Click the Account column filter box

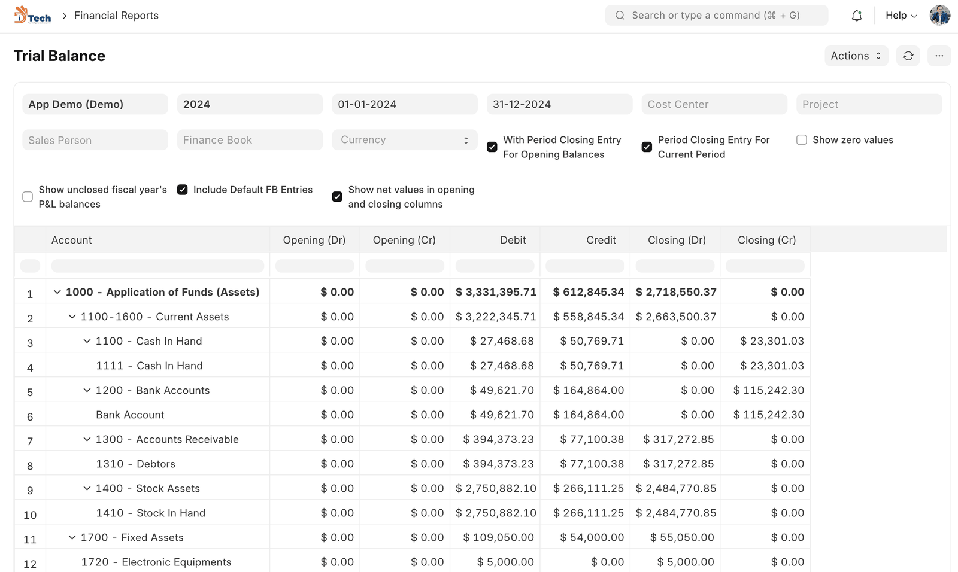click(157, 266)
